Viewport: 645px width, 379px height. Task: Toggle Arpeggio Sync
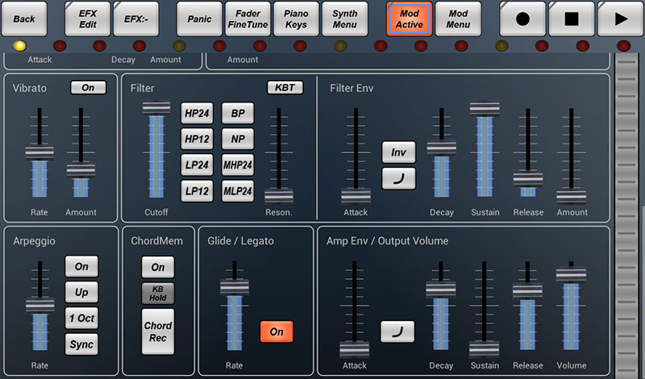coord(81,344)
